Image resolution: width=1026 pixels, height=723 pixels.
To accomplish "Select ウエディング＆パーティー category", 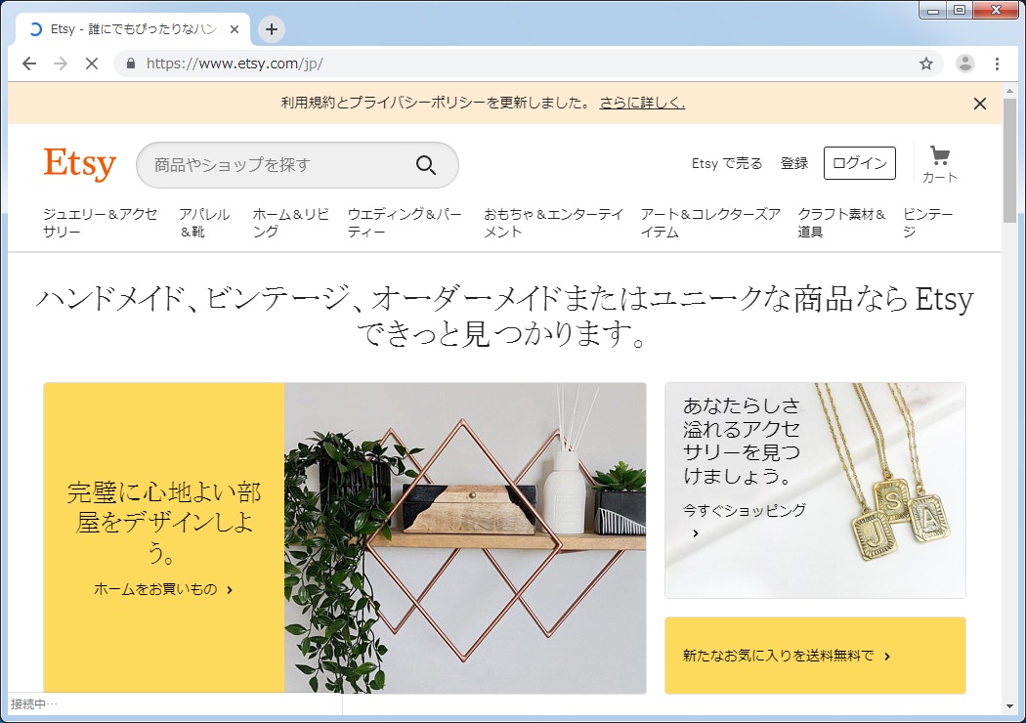I will 405,223.
